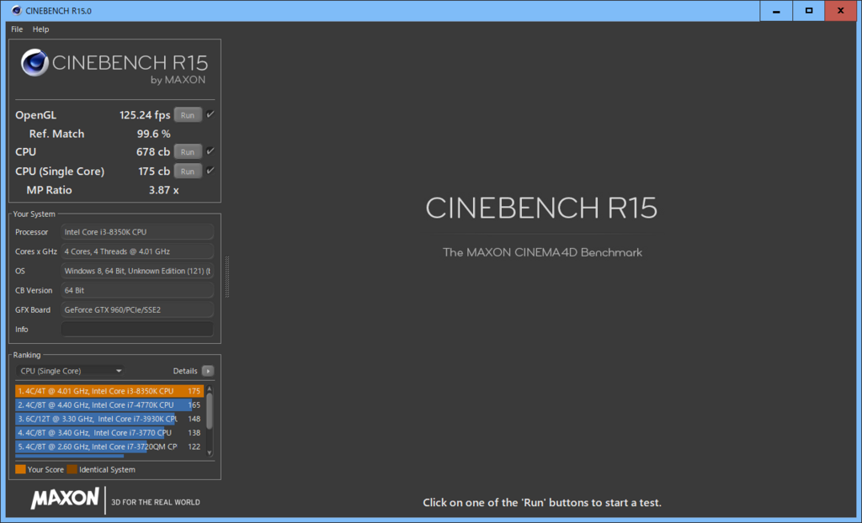This screenshot has width=862, height=523.
Task: Open the CPU (Single Core) ranking dropdown
Action: pos(71,371)
